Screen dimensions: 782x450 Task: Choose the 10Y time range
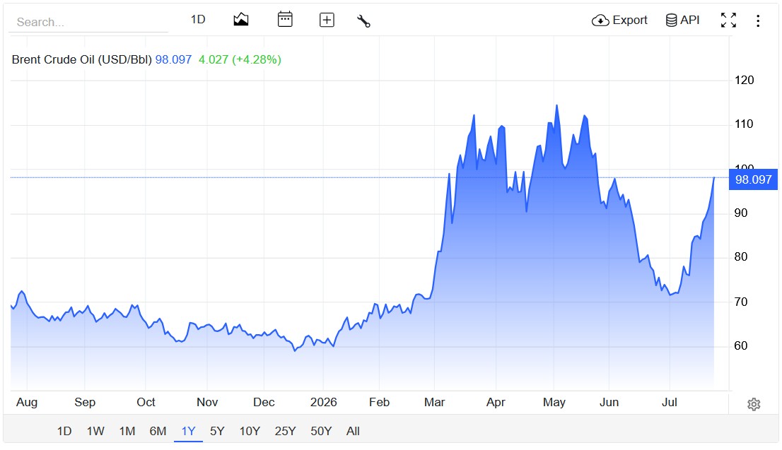click(x=250, y=431)
